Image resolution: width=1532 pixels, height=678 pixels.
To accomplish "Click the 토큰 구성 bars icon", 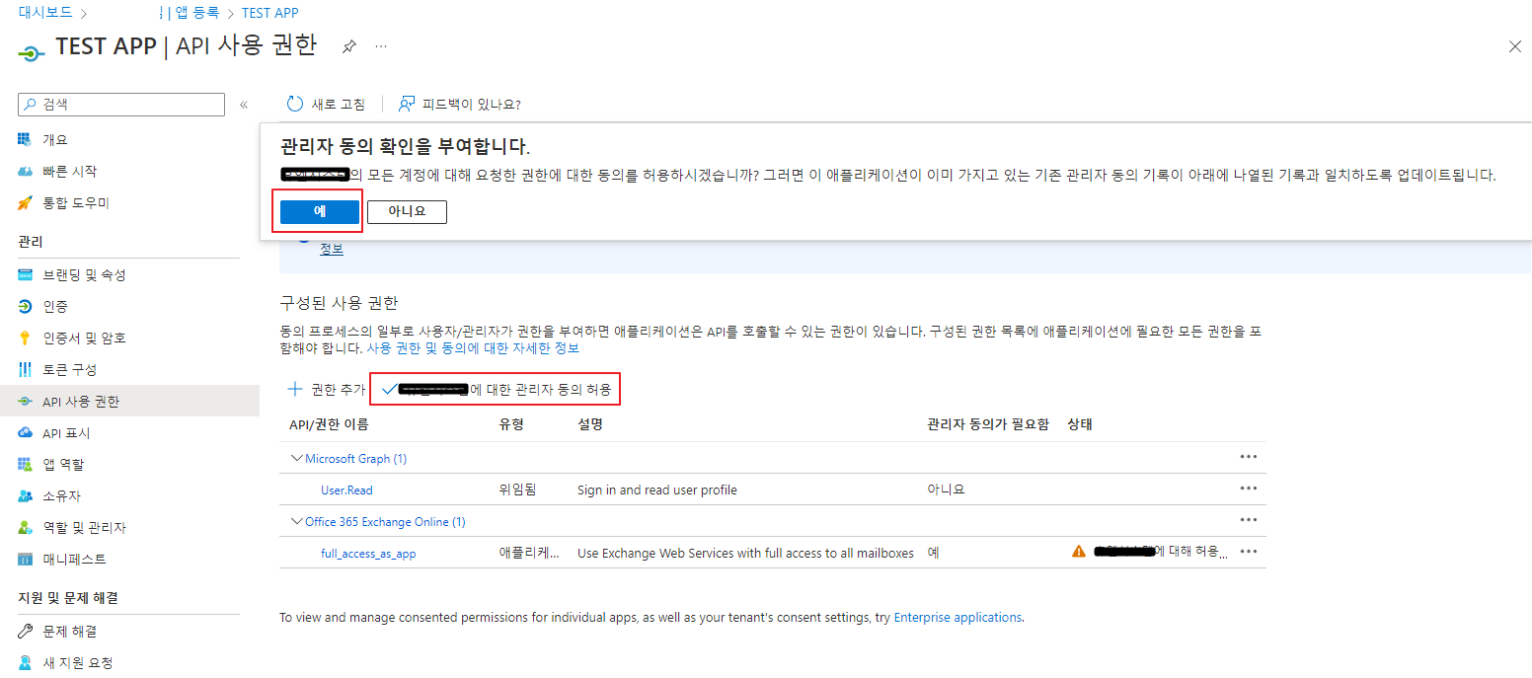I will [x=26, y=369].
